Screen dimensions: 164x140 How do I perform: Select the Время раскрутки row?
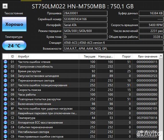(80, 71)
